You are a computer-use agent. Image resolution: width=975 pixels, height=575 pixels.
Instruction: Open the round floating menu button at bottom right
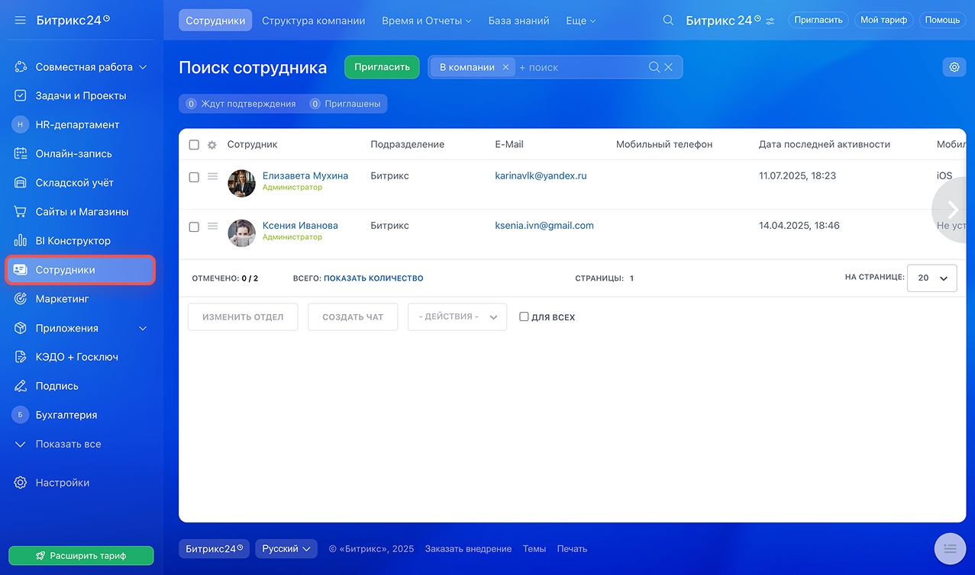pos(950,548)
